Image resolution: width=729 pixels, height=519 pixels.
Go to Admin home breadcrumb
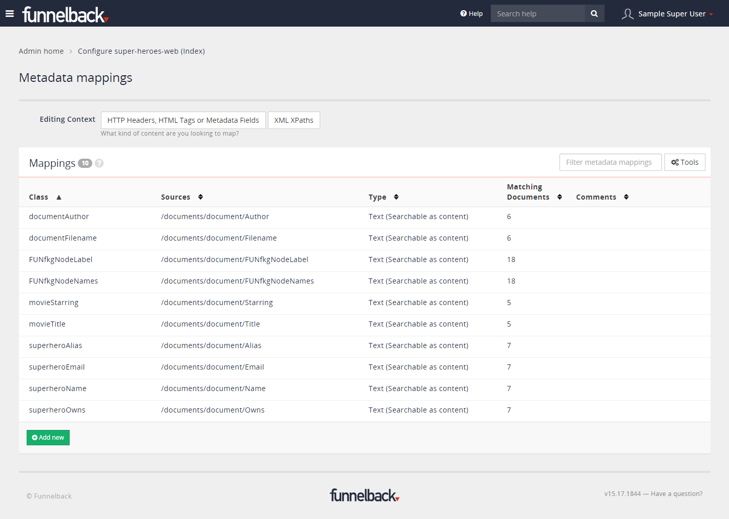coord(41,51)
